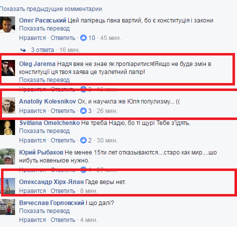Like Вячеслав Горловский's comment via Нравится
Screen dimensions: 237x227
[x=33, y=220]
